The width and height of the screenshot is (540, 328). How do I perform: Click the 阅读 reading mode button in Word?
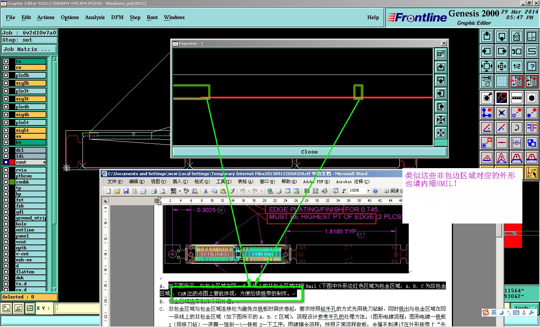393,191
